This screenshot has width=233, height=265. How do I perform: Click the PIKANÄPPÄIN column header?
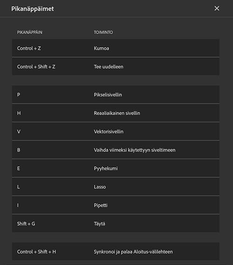tap(29, 32)
